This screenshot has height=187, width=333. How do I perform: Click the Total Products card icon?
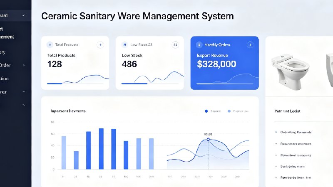pyautogui.click(x=50, y=45)
